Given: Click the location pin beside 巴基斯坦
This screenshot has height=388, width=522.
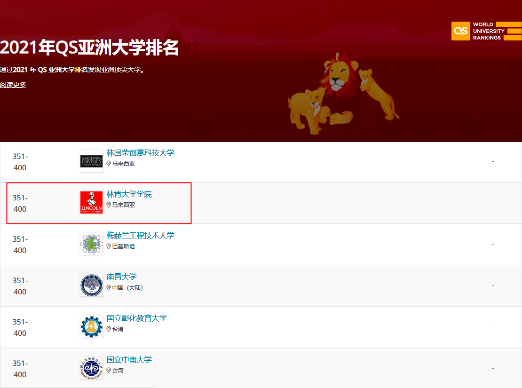Looking at the screenshot, I should point(109,246).
